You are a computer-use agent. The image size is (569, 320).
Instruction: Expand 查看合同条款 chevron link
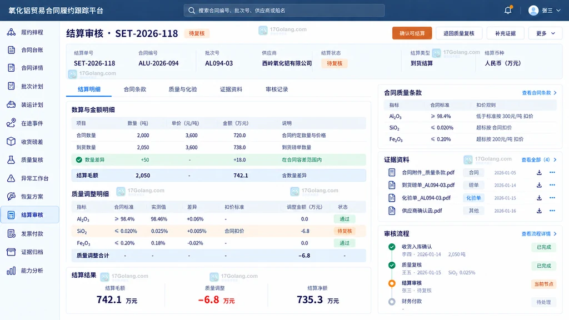pyautogui.click(x=539, y=93)
